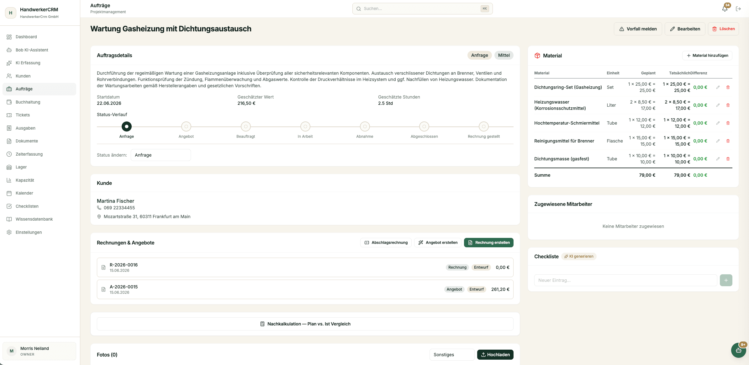This screenshot has height=365, width=749.
Task: Select the Abgeschlossen status step circle
Action: coord(424,126)
